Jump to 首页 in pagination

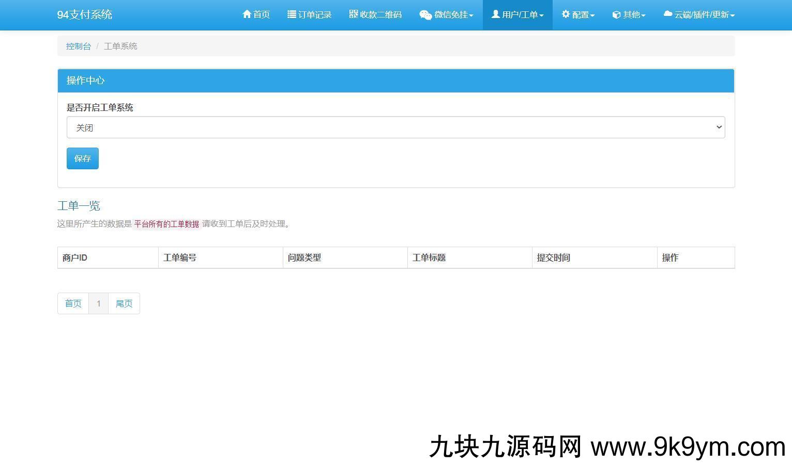coord(73,303)
